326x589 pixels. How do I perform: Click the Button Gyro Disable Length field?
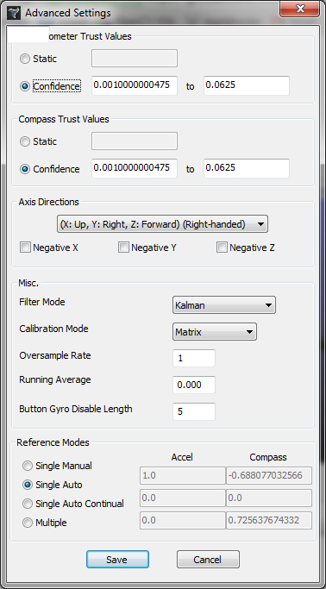[194, 411]
